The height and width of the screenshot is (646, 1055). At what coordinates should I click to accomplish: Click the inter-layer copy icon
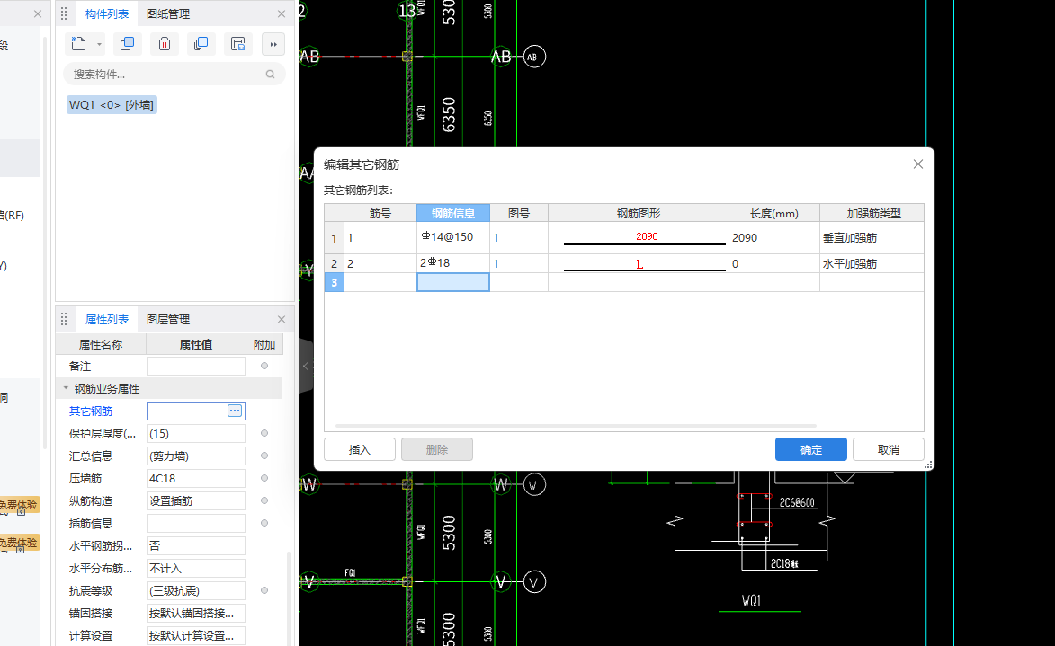pyautogui.click(x=201, y=44)
